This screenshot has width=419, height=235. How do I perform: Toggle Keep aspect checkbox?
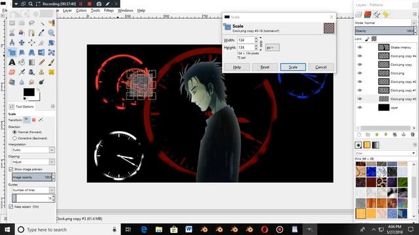click(11, 206)
